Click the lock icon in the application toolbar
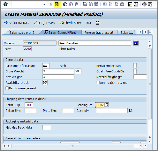This screenshot has width=158, height=151. pos(97,23)
